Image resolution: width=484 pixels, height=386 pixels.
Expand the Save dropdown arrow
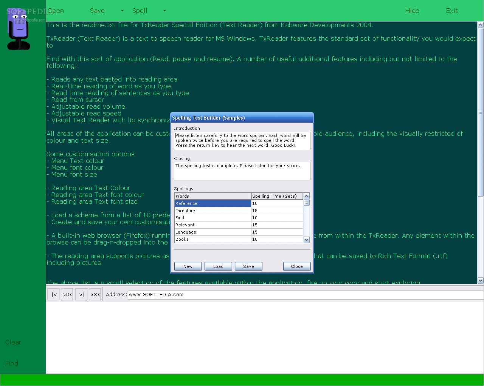[122, 11]
